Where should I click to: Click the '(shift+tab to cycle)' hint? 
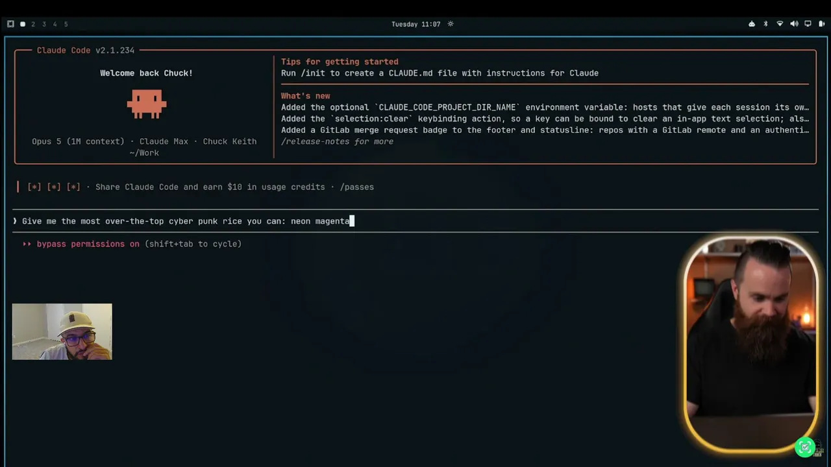193,244
